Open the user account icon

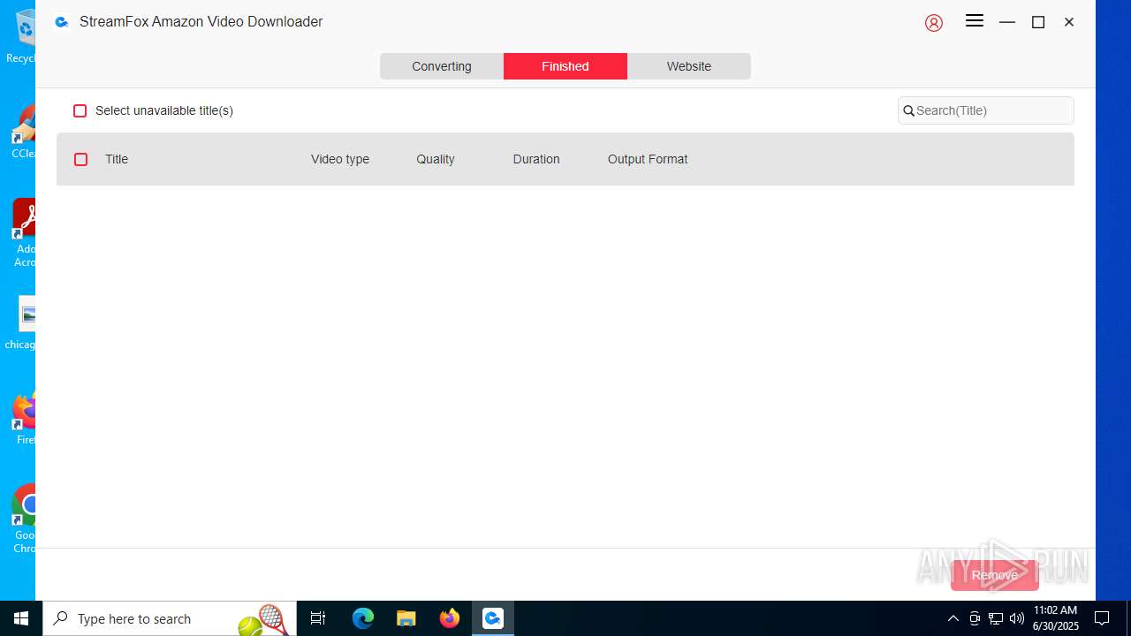point(934,23)
